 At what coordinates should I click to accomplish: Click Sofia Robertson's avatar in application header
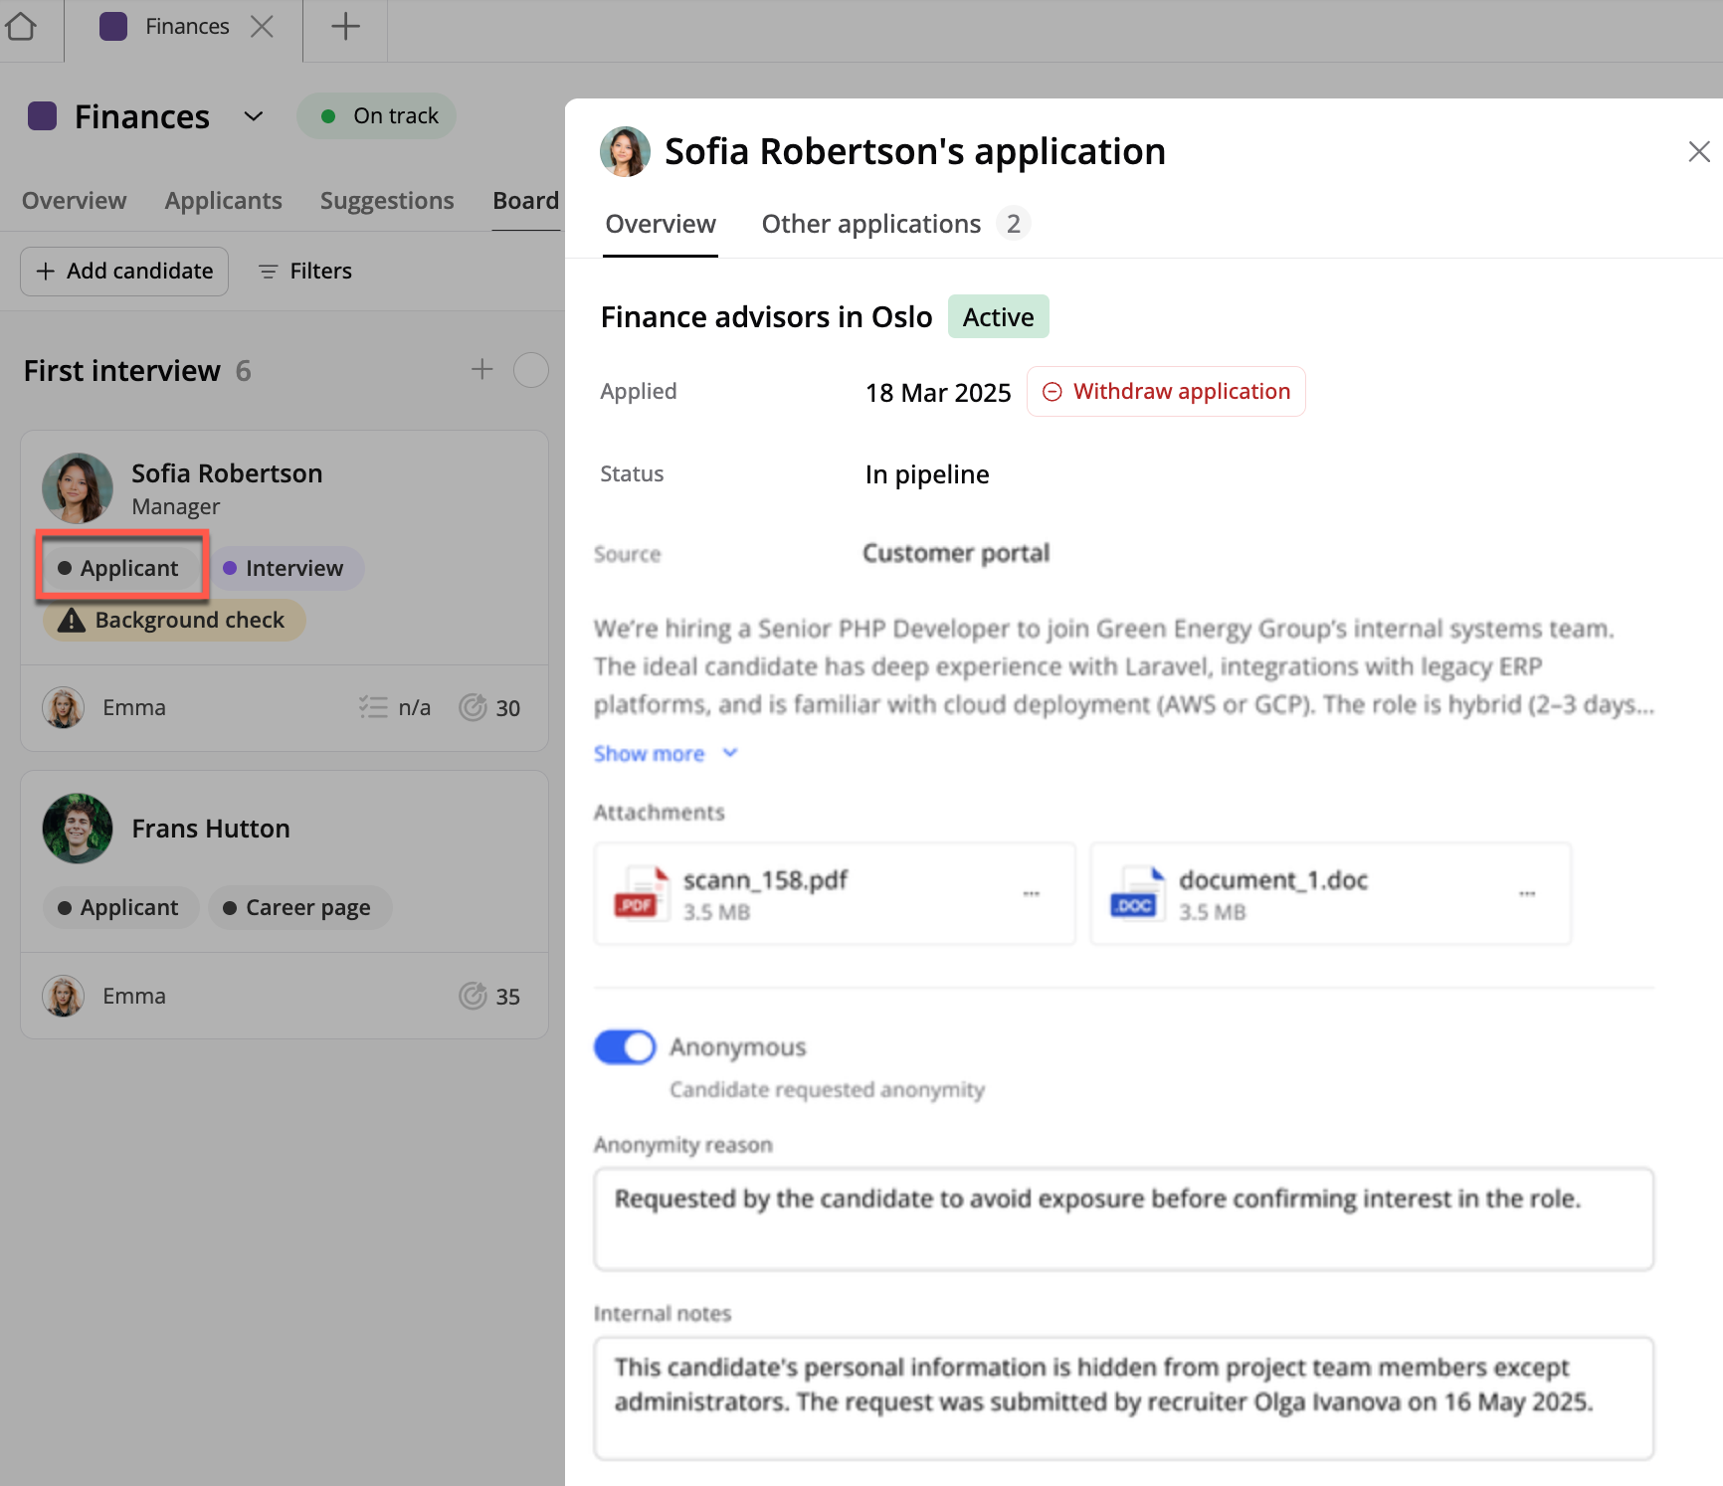[625, 152]
